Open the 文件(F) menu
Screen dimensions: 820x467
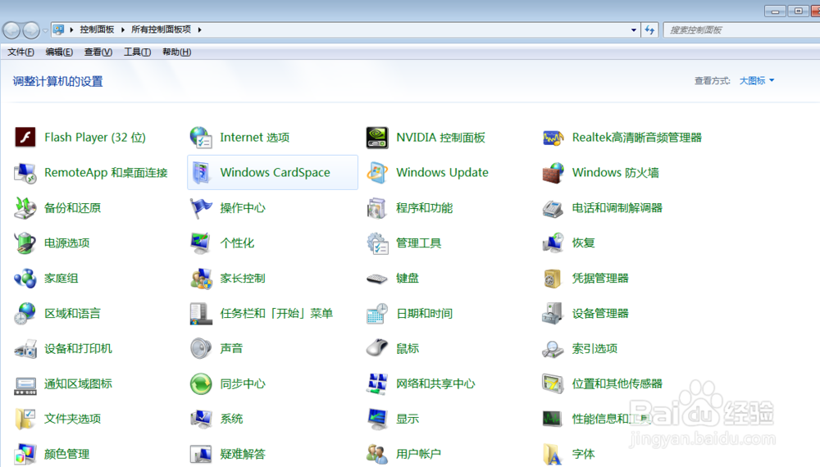(x=21, y=52)
